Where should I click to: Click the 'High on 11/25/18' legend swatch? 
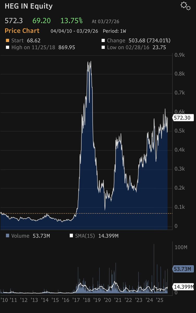[x=7, y=47]
